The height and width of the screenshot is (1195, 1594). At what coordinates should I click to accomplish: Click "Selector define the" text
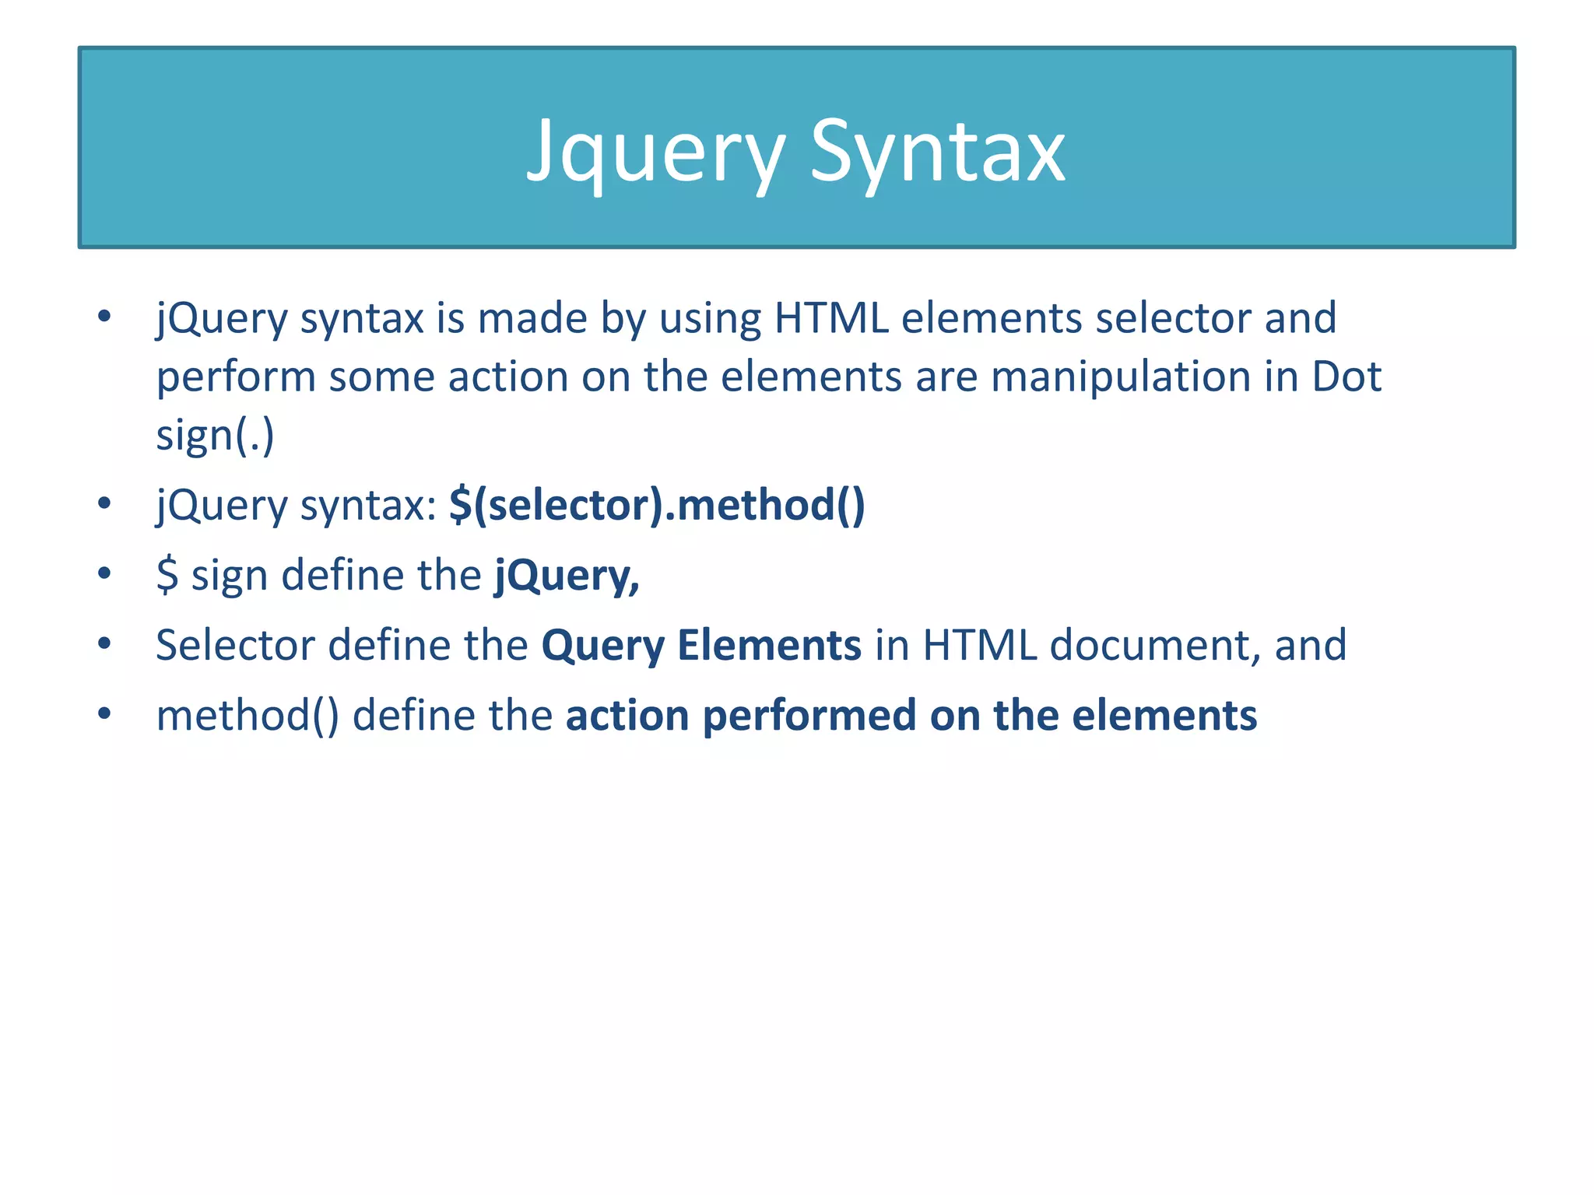342,646
